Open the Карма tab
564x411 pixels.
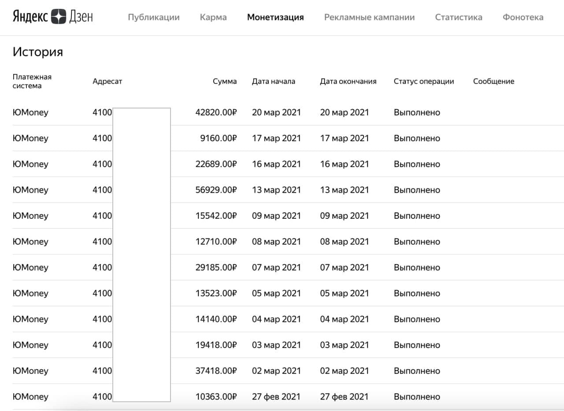click(213, 17)
